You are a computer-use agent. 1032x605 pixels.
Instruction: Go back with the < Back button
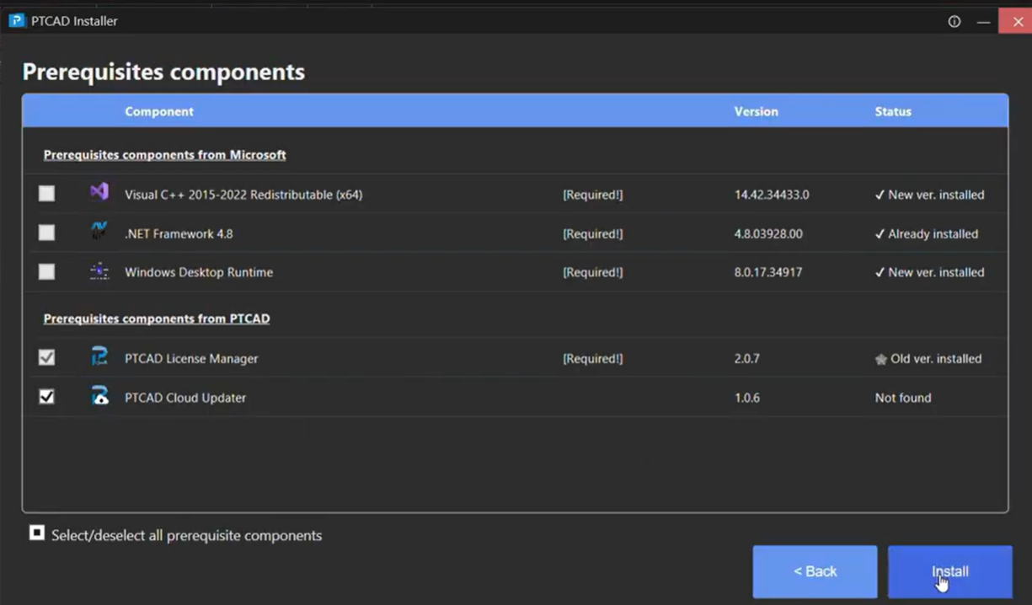pyautogui.click(x=815, y=571)
